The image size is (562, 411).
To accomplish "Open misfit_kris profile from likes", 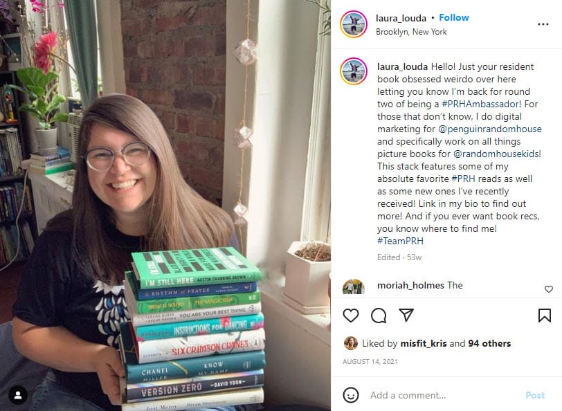I will point(424,343).
